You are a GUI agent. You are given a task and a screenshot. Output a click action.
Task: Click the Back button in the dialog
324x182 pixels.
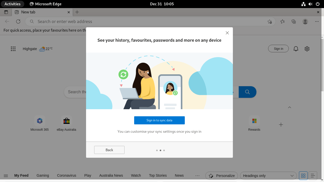tap(109, 150)
